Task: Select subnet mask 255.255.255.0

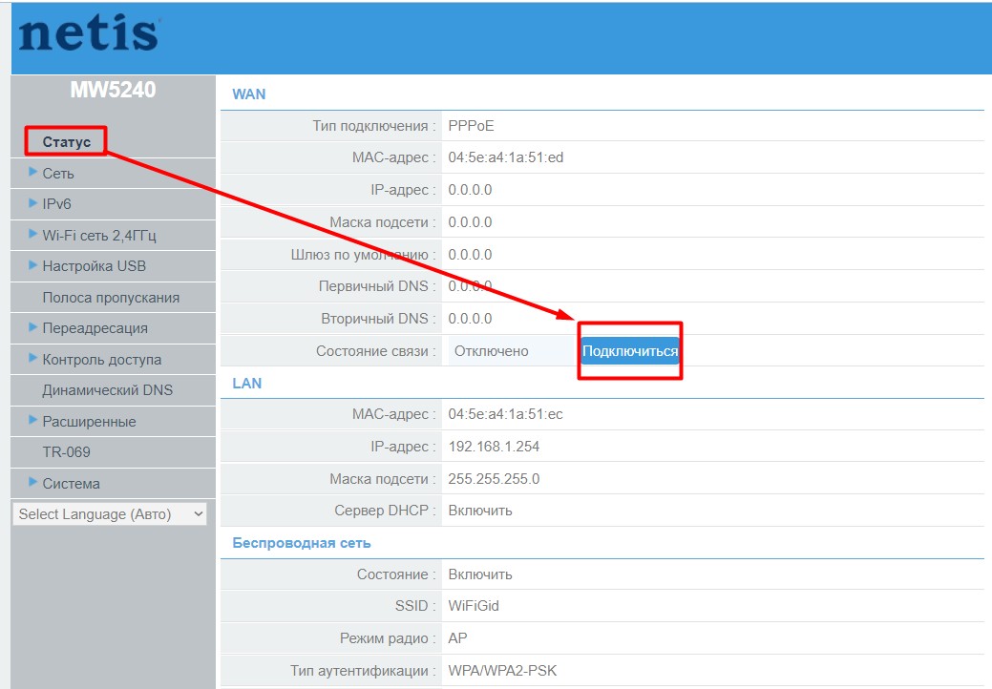Action: point(495,478)
